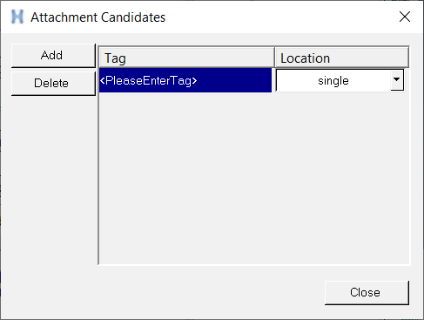
Task: Select the <PleaseEnterTag> row
Action: click(185, 80)
